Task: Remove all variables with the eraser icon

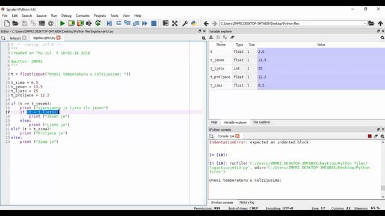Action: point(232,37)
